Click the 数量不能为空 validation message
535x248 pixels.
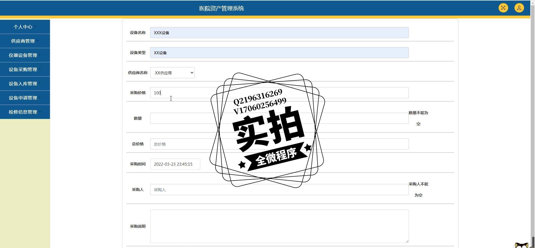tap(418, 118)
